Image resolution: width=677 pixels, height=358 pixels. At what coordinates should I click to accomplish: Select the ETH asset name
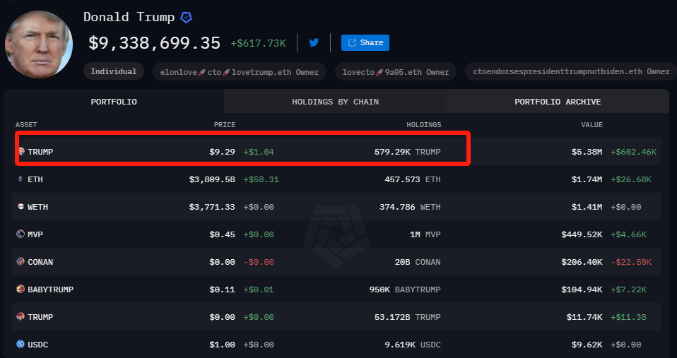click(35, 179)
